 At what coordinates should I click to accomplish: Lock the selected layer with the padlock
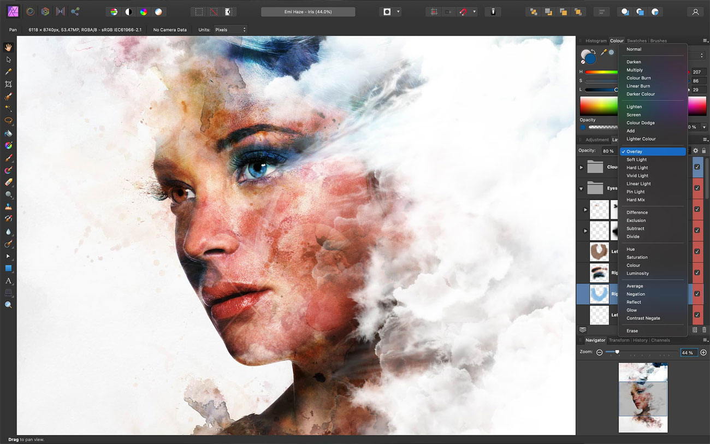[703, 150]
